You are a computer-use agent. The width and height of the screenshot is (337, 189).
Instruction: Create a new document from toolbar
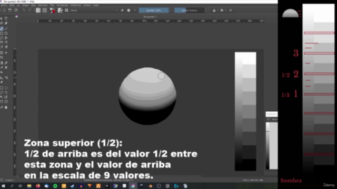click(x=4, y=10)
